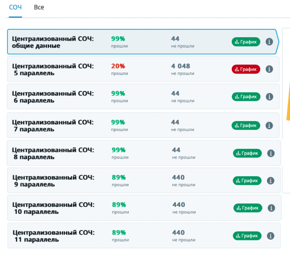Click 20% прошли value in 5 параллель
290x253 pixels.
(118, 66)
